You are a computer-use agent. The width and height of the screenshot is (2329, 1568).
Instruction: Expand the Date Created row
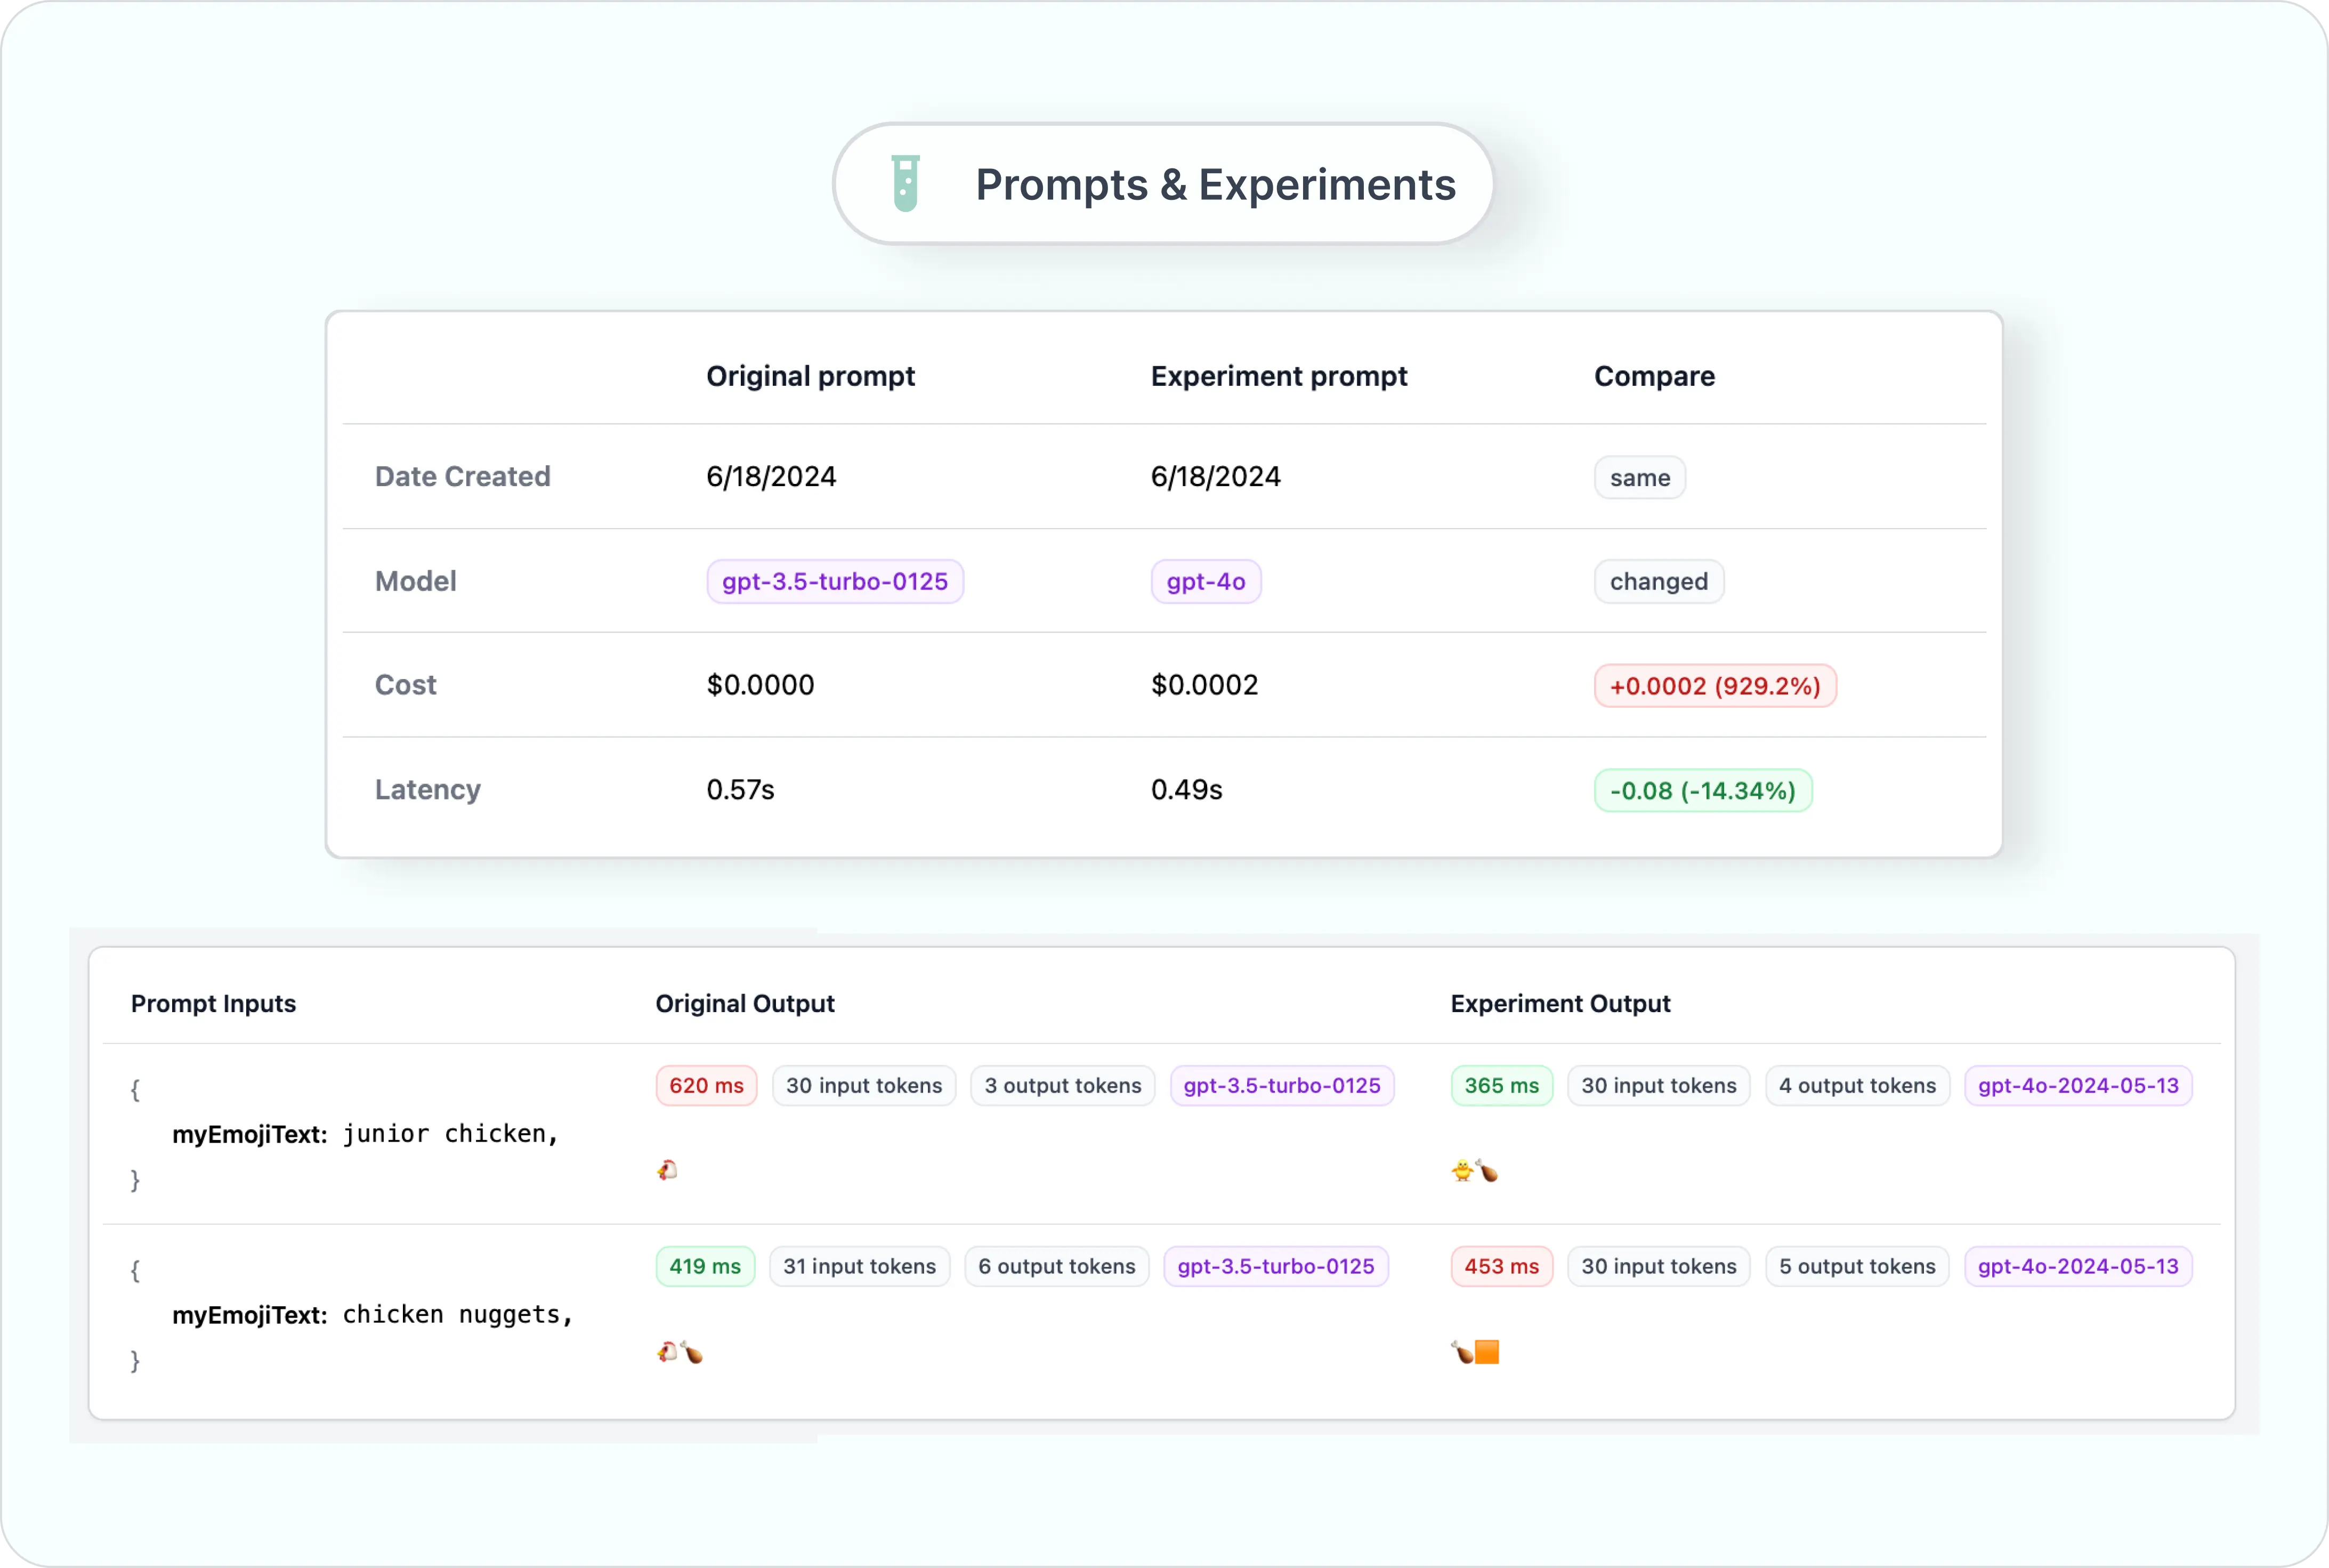click(x=462, y=476)
